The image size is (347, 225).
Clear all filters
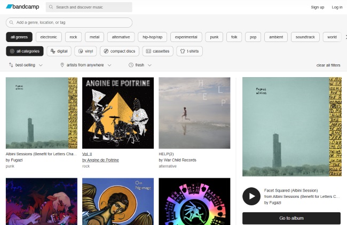tap(328, 65)
